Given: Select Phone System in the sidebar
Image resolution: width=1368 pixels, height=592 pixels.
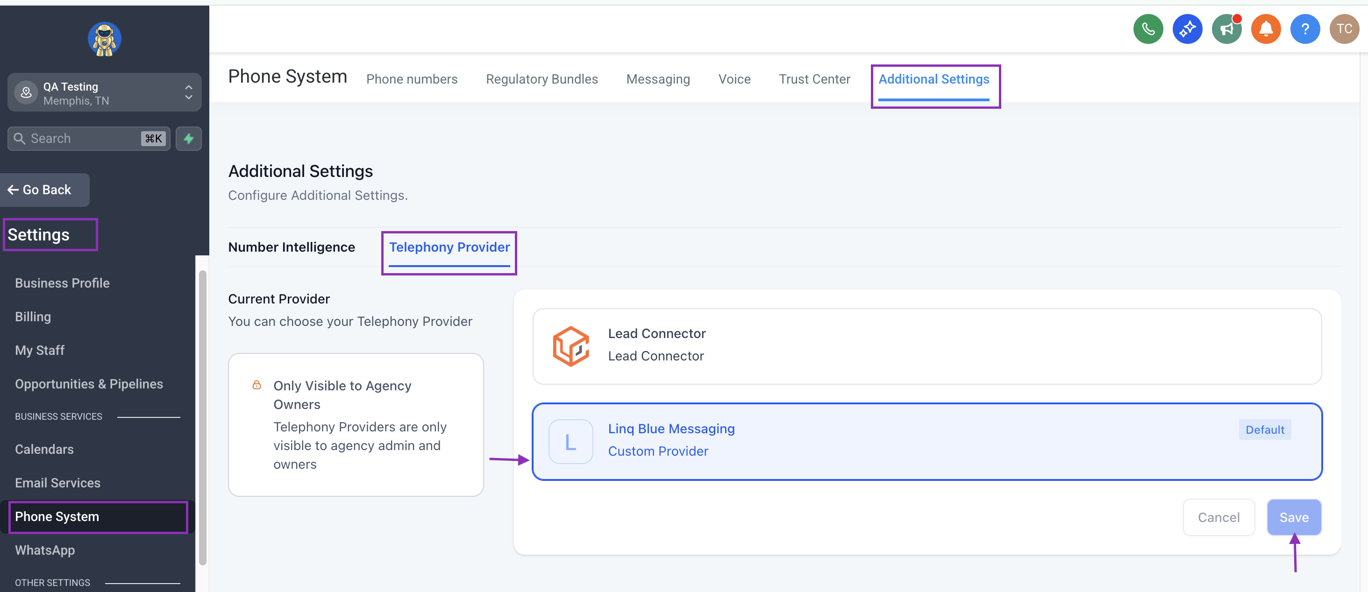Looking at the screenshot, I should (98, 517).
